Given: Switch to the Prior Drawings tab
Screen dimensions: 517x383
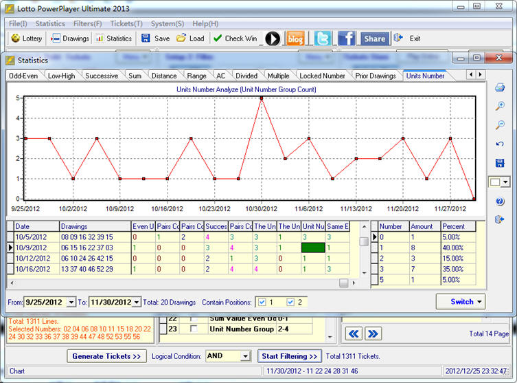Looking at the screenshot, I should pos(376,76).
